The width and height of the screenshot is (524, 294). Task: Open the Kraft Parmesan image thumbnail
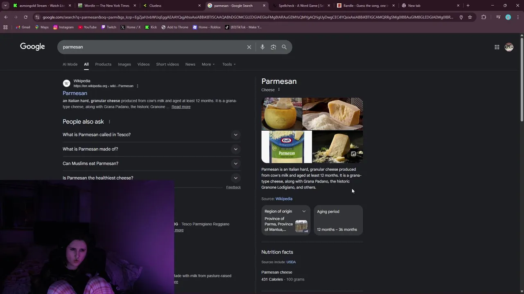(x=287, y=147)
